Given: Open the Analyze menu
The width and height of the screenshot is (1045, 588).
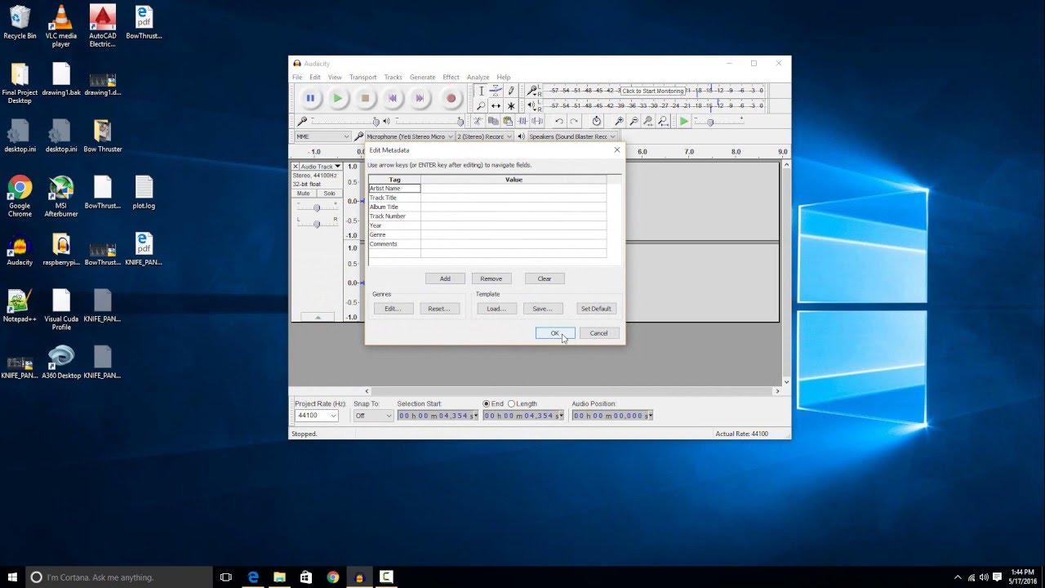Looking at the screenshot, I should coord(478,78).
